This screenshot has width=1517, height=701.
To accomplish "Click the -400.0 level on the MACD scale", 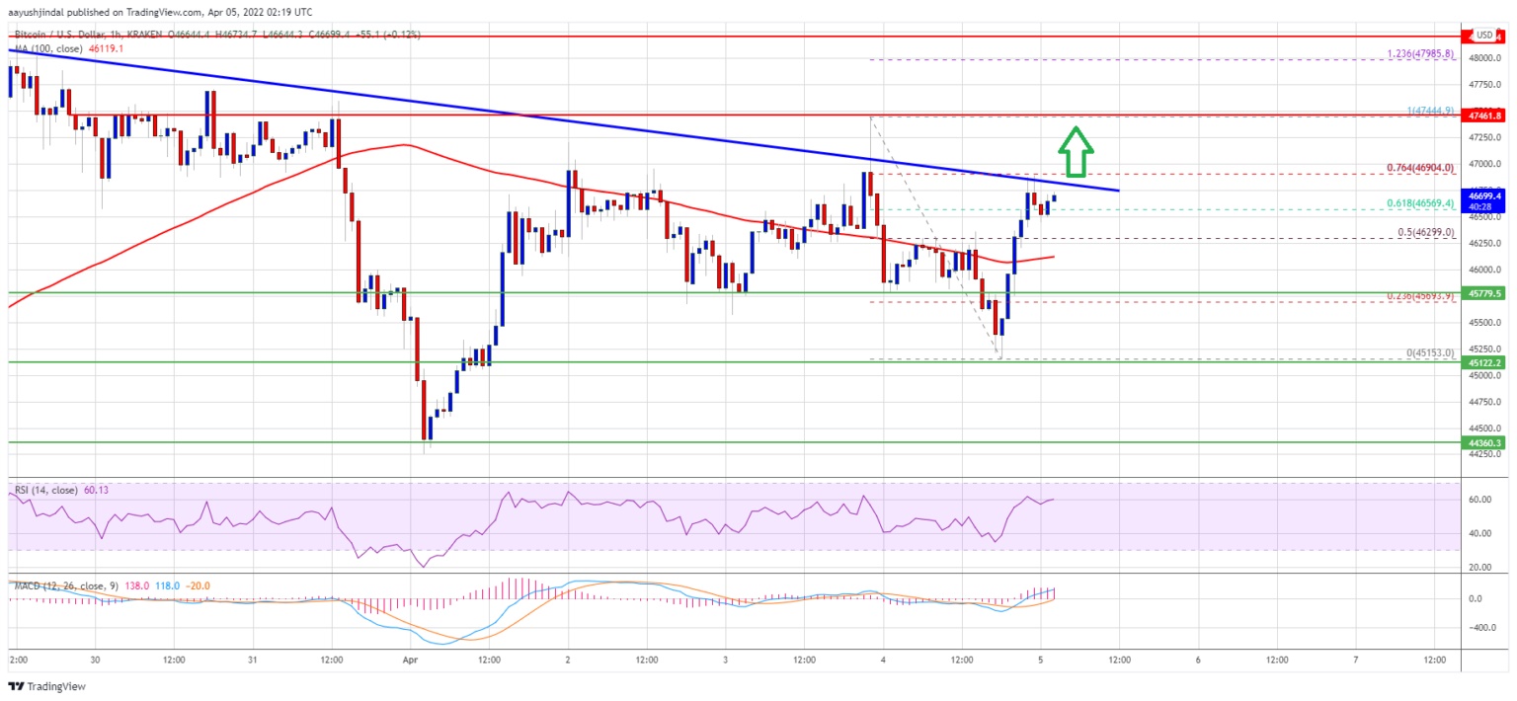I will point(1483,628).
